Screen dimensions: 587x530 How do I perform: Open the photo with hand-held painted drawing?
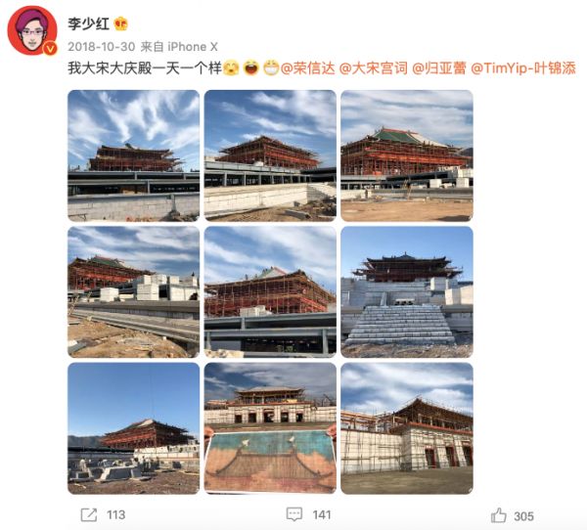click(270, 428)
